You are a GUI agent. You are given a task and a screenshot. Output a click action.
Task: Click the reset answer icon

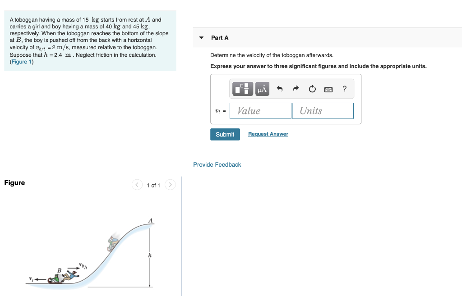(312, 89)
